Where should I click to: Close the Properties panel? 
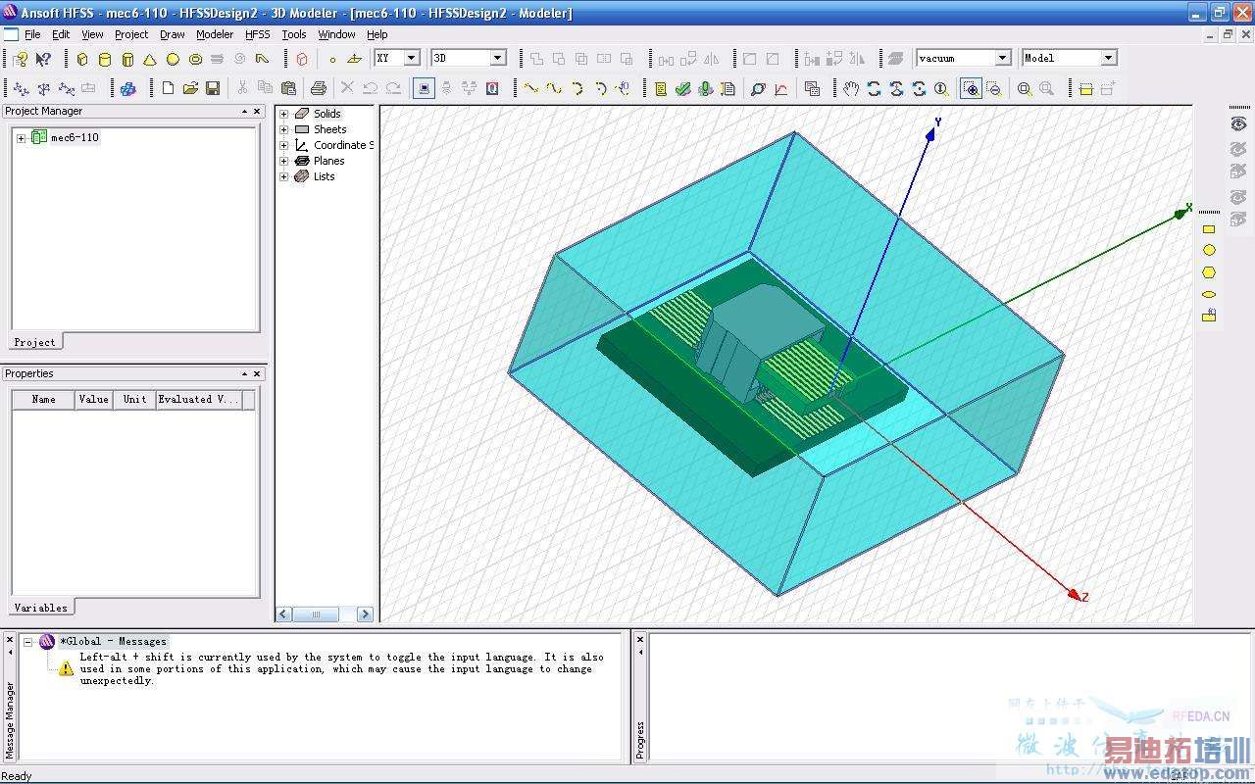click(x=258, y=374)
